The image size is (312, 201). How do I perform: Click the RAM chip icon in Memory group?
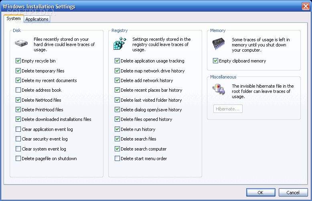(x=219, y=44)
